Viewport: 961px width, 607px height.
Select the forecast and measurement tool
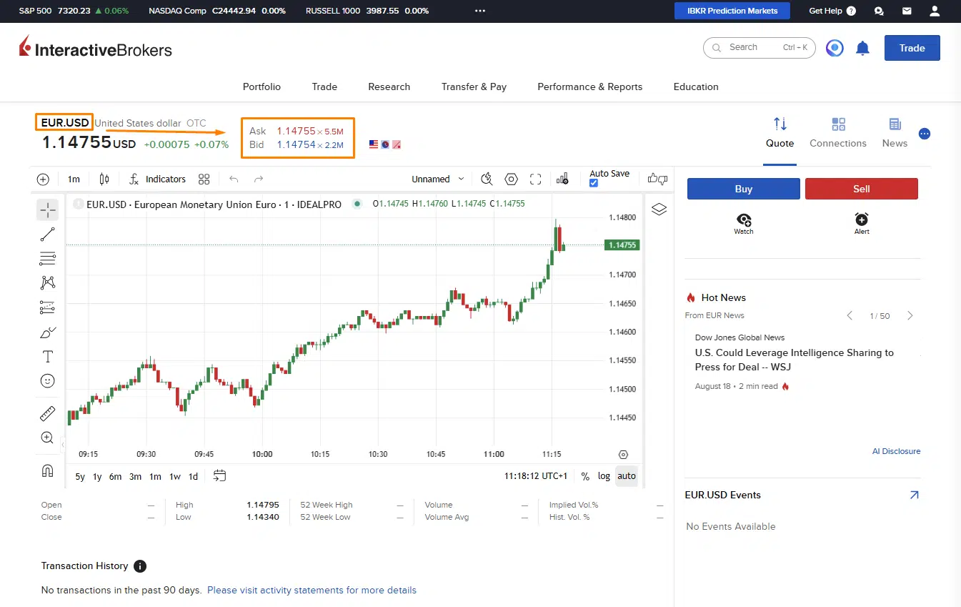(48, 307)
